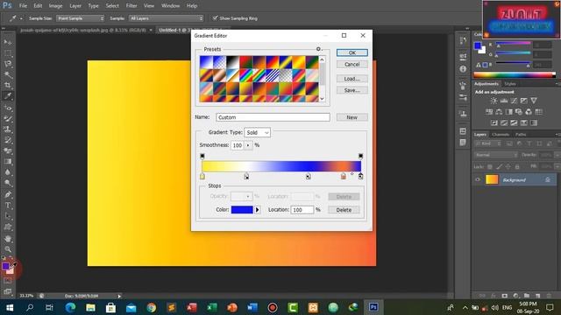The width and height of the screenshot is (561, 315).
Task: Select the Brush tool
Action: 8,119
